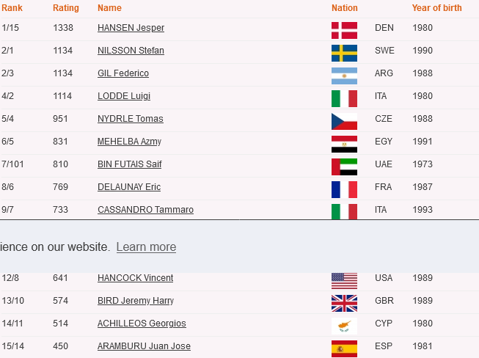
Task: Open HANSEN Jesper's profile link
Action: click(131, 28)
